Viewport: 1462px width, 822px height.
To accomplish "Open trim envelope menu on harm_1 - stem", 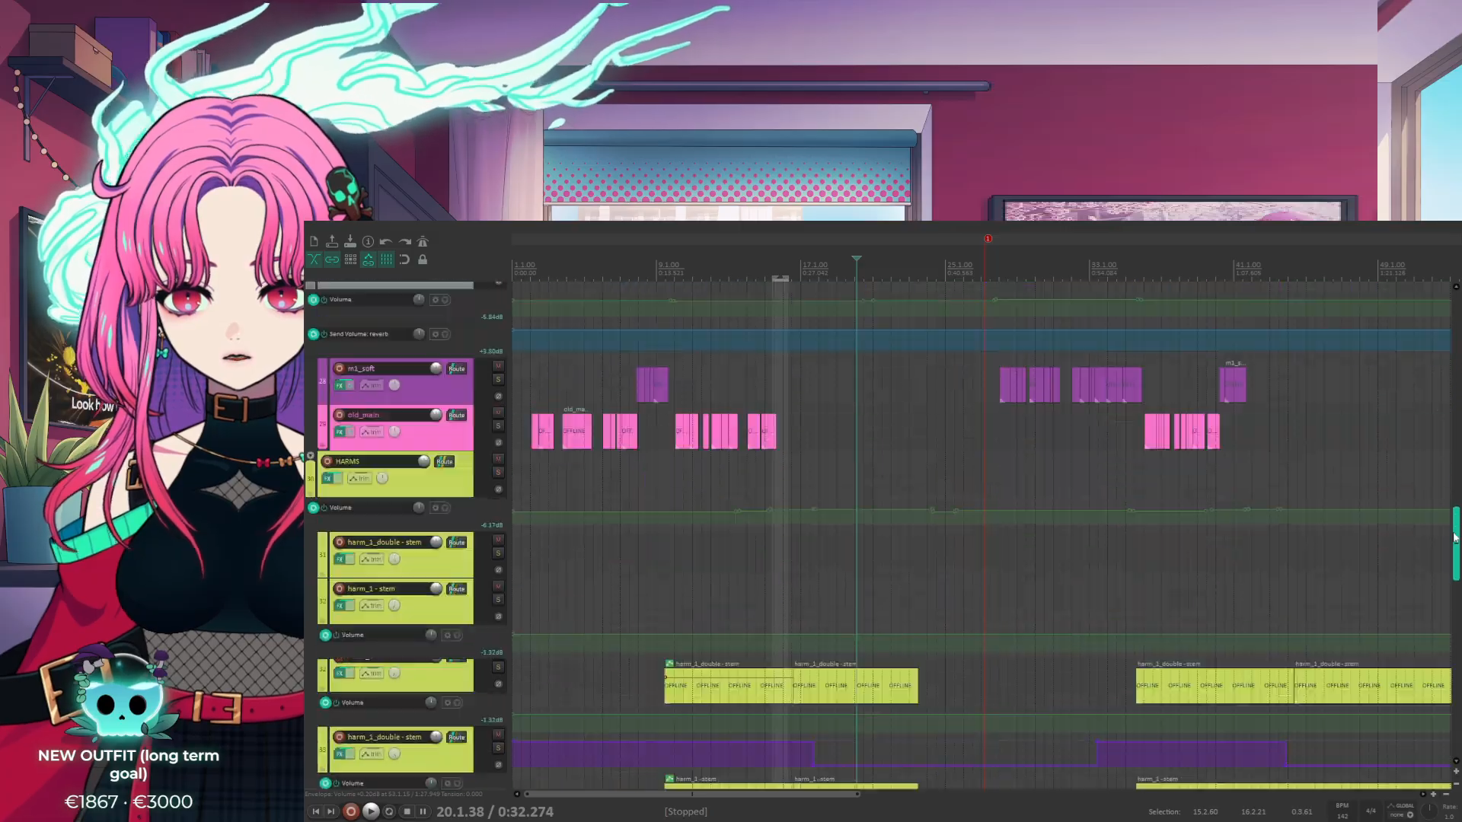I will click(372, 605).
